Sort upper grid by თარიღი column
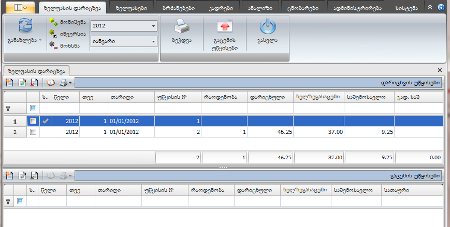450x227 pixels. pyautogui.click(x=131, y=97)
